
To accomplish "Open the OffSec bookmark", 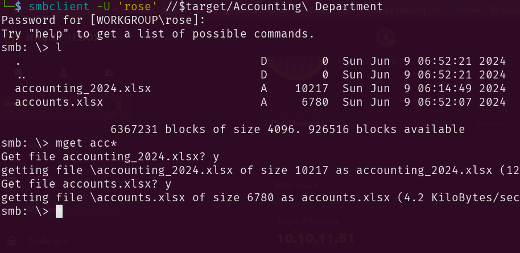I will click(469, 10).
